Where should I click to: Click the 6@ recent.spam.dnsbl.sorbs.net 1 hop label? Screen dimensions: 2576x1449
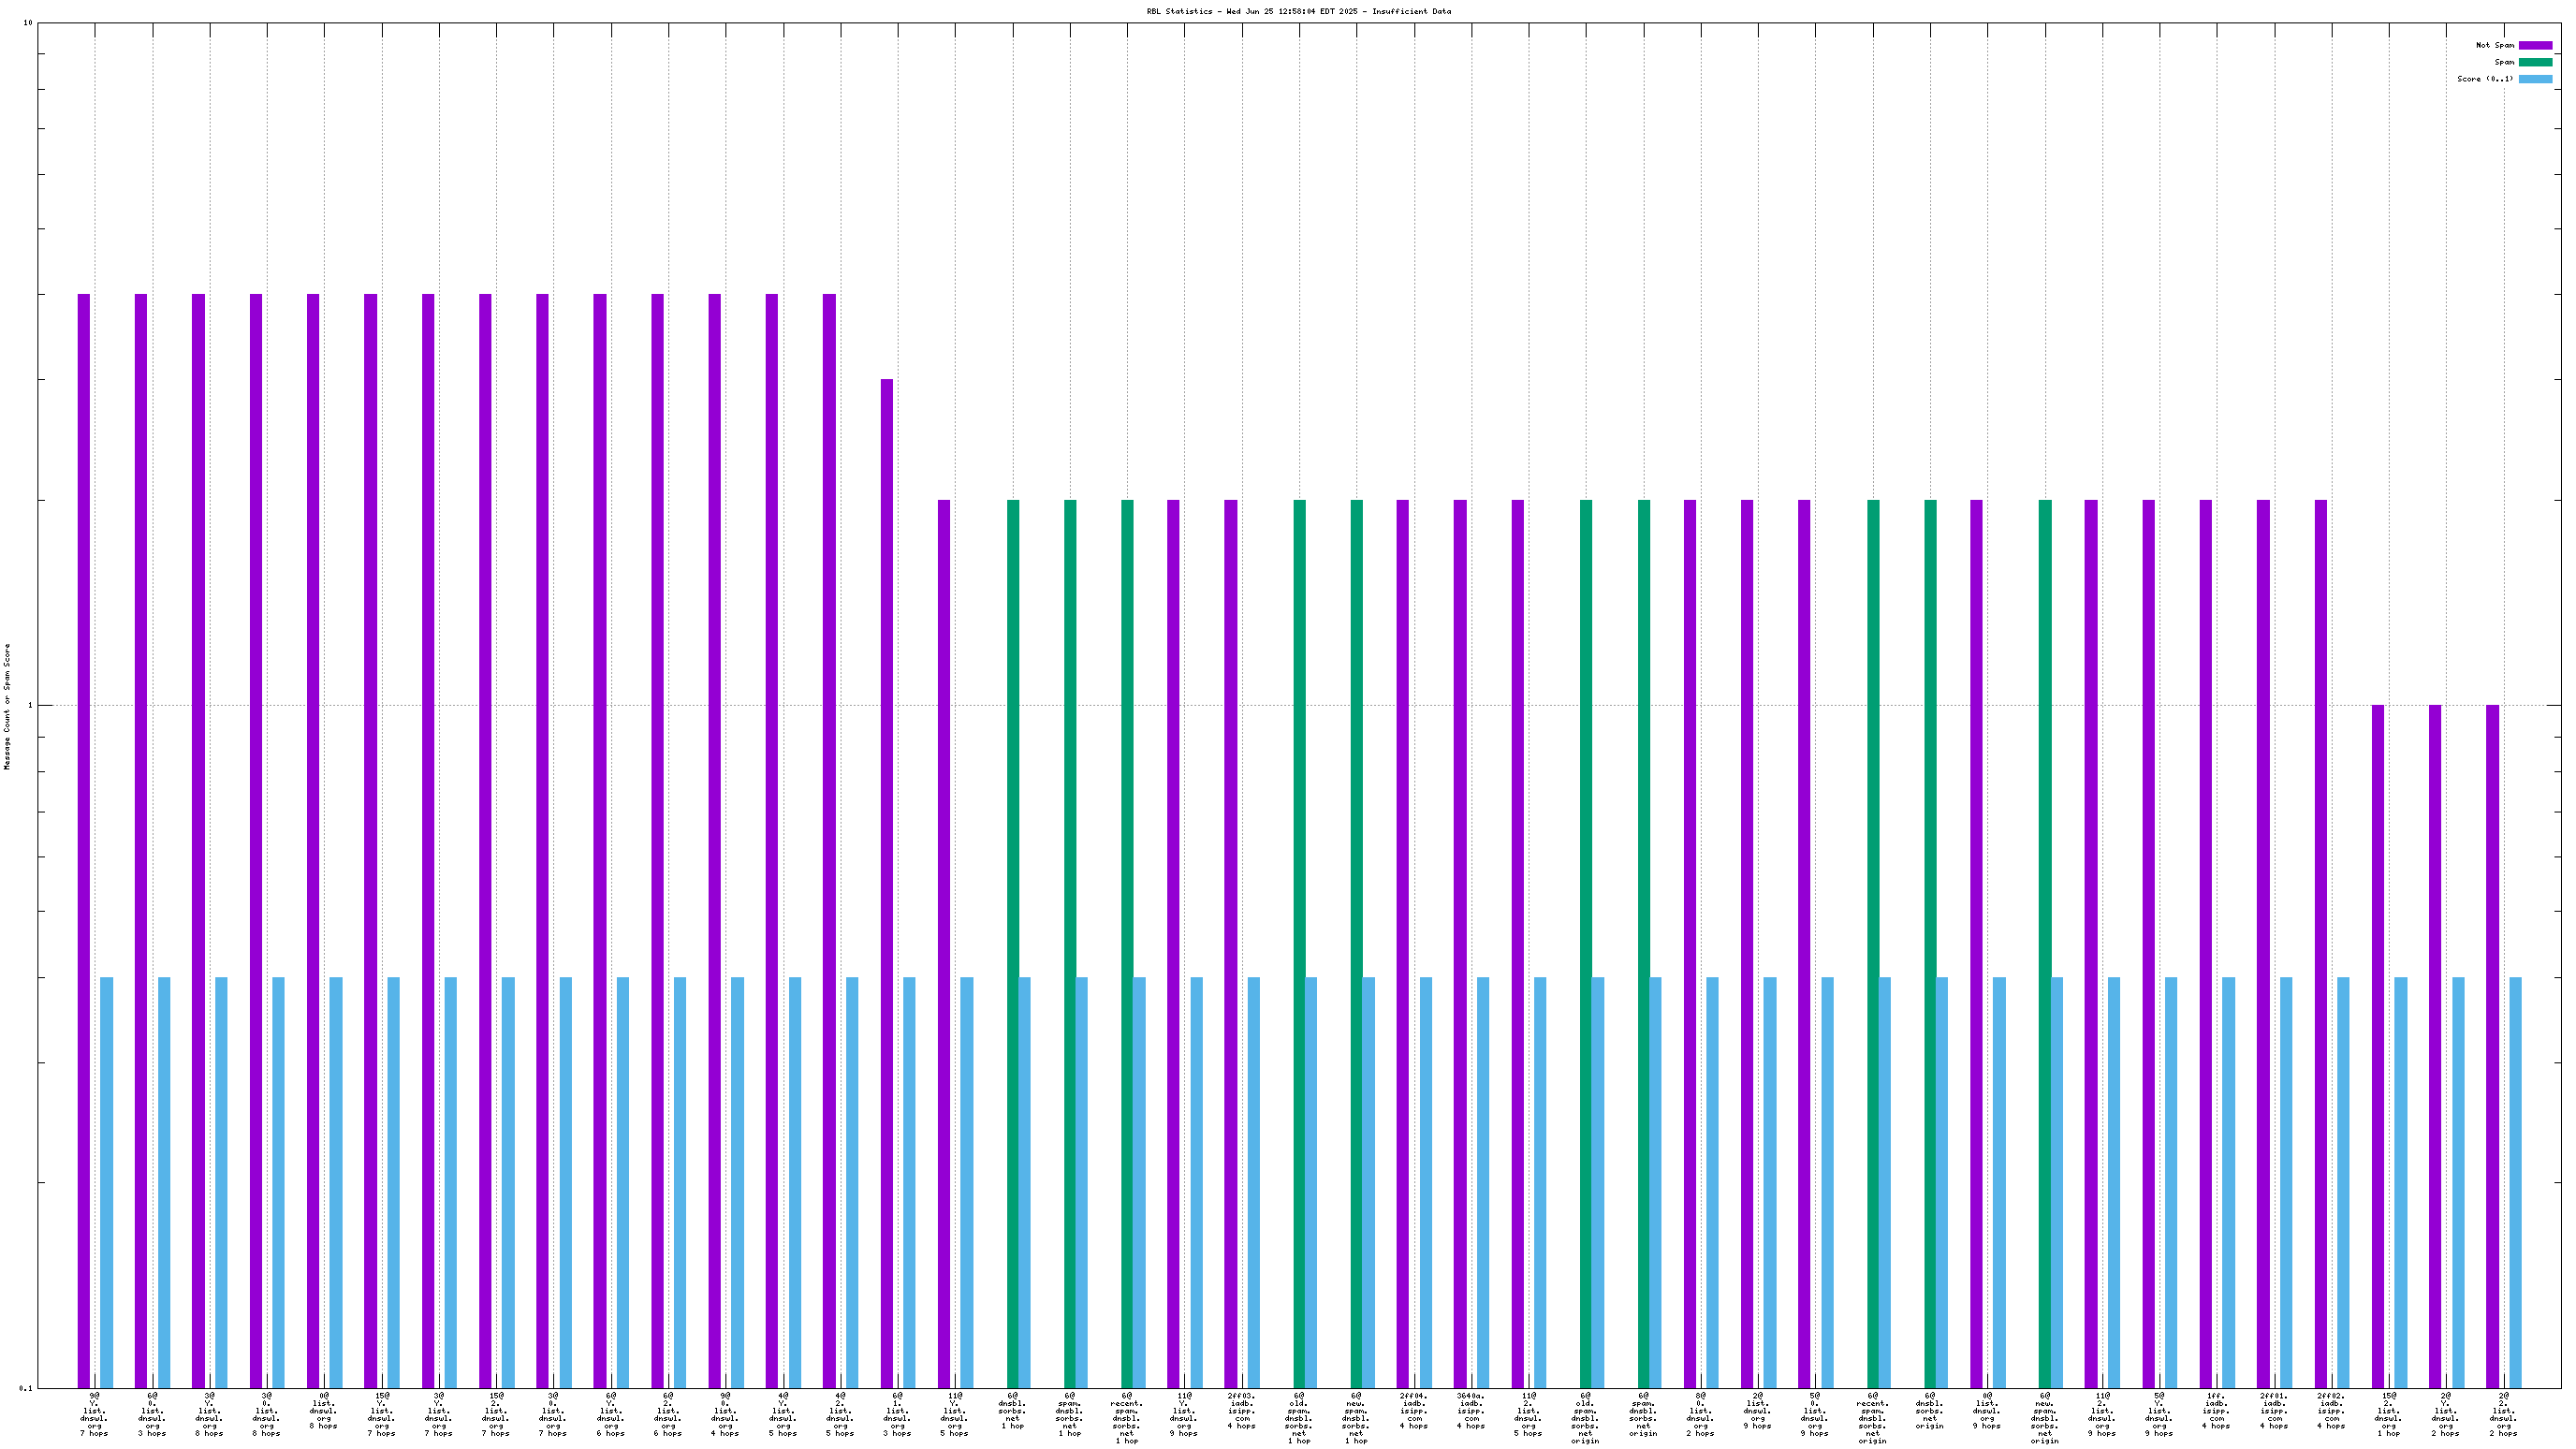[x=1127, y=1417]
